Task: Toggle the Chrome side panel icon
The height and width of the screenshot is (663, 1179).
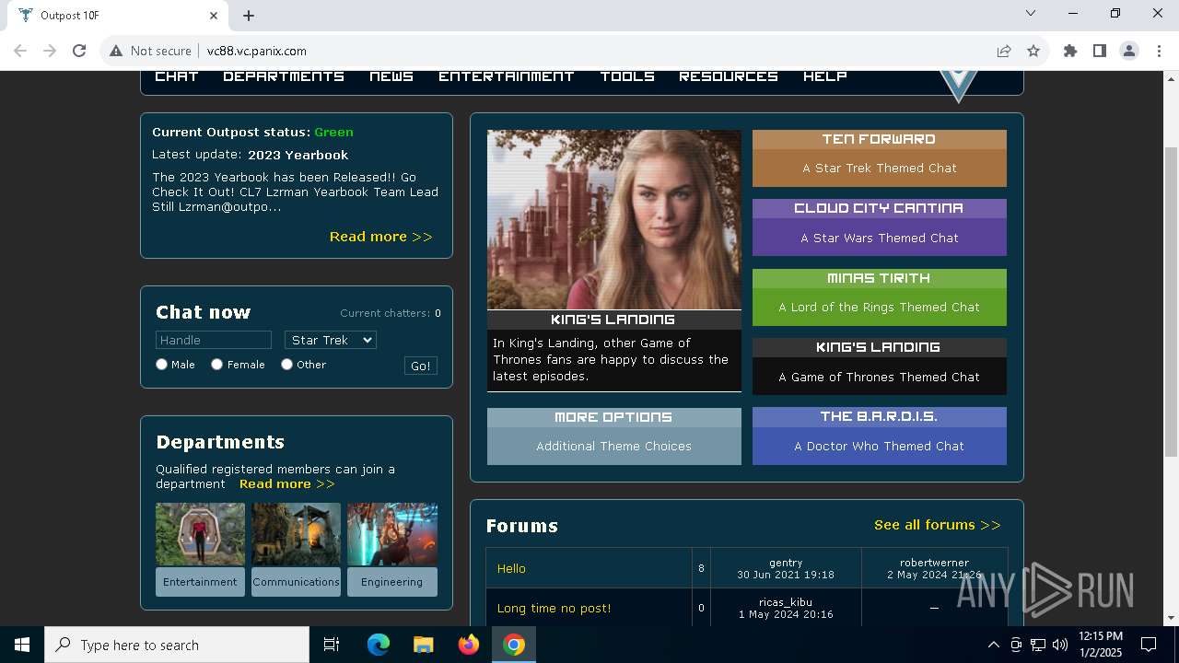Action: (1100, 51)
